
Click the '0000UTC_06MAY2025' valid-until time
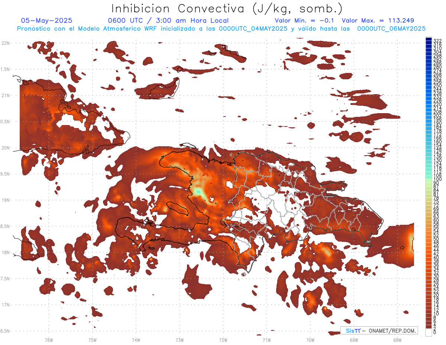[391, 28]
